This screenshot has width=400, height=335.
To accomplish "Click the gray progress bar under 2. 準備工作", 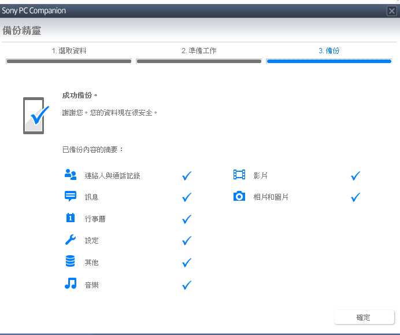I will tap(199, 61).
